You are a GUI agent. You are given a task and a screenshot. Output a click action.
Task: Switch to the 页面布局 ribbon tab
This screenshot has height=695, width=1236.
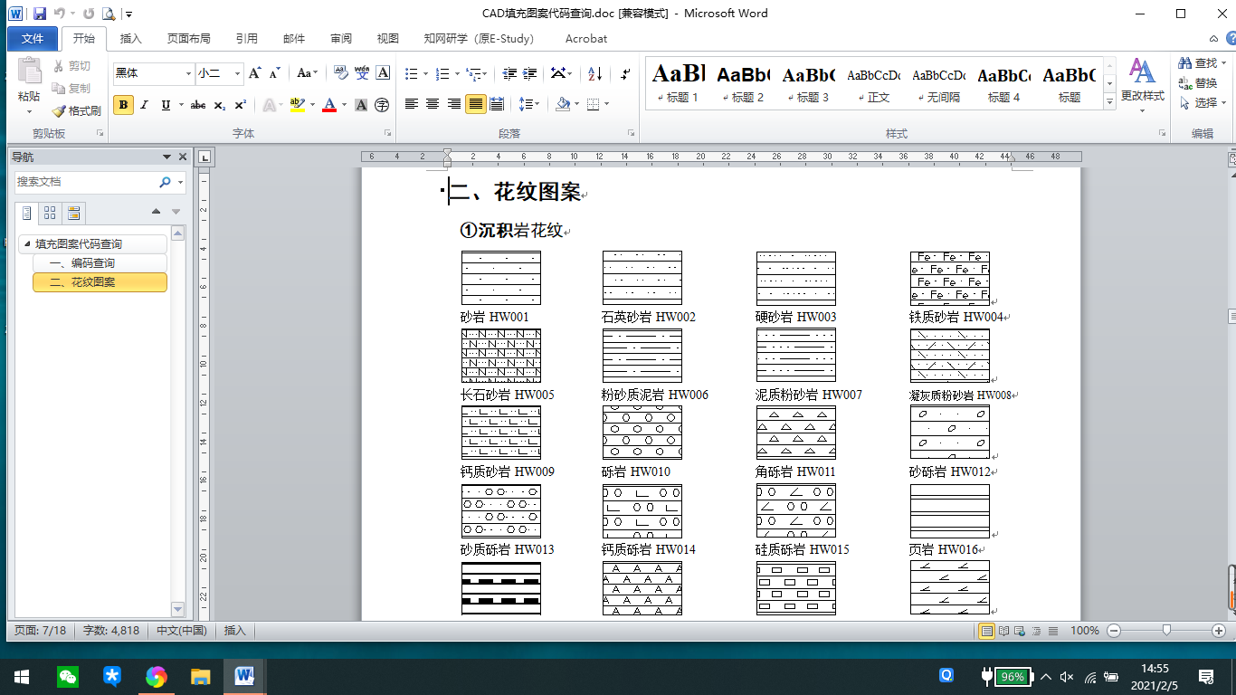click(189, 38)
